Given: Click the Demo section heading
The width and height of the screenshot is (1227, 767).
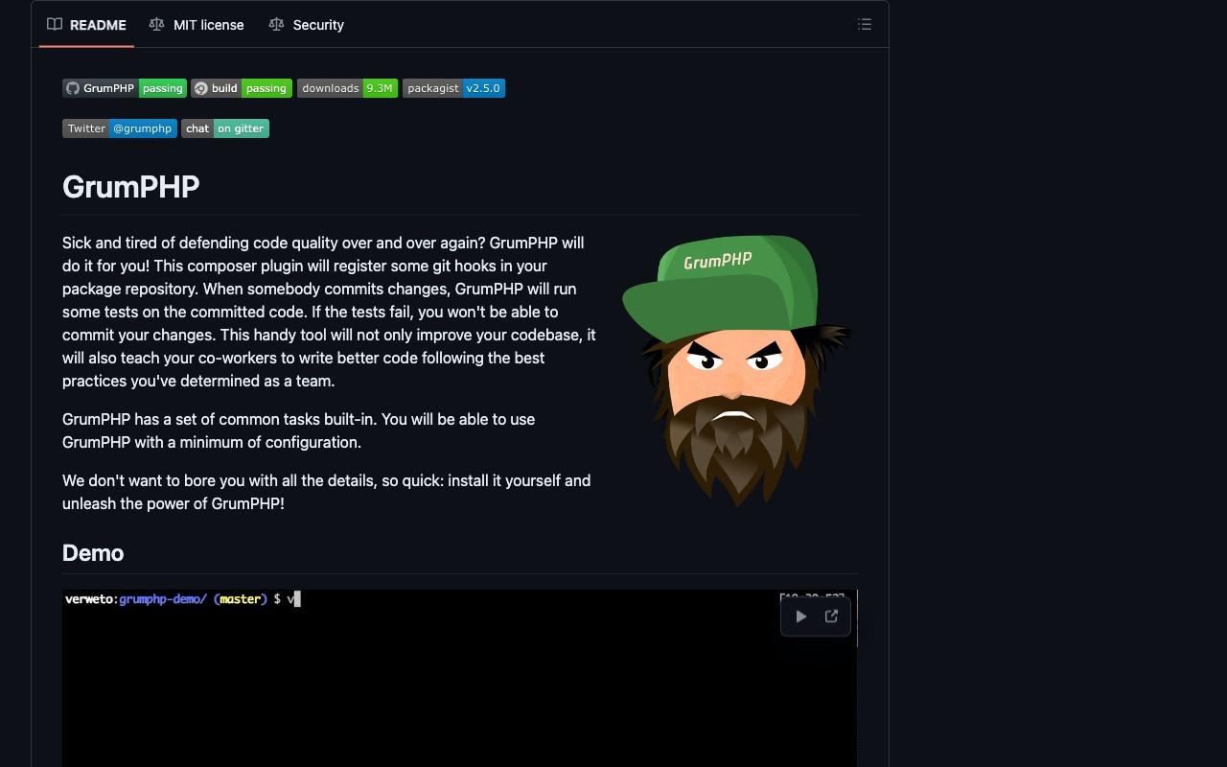Looking at the screenshot, I should point(93,553).
